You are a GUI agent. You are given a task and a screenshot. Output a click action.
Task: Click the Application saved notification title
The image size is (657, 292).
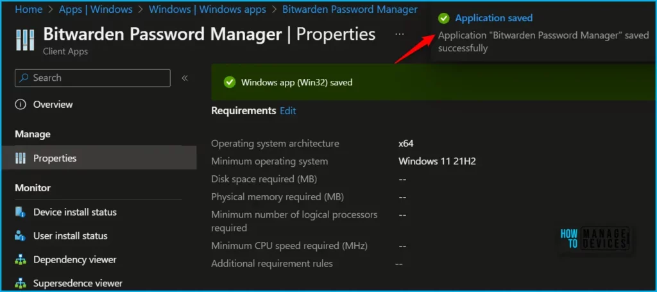(x=493, y=18)
